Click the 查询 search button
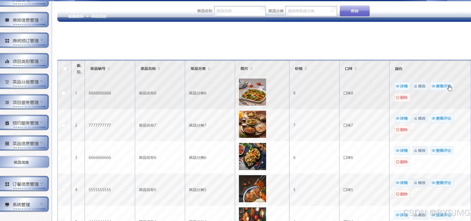471x221 pixels. tap(355, 11)
